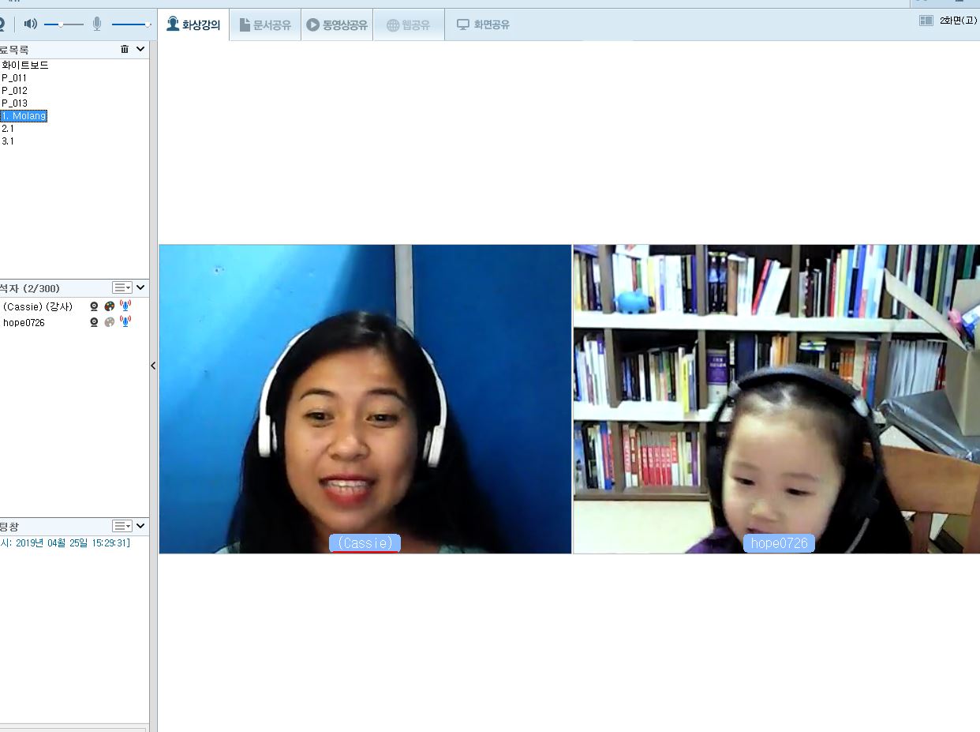Collapse the left sidebar with splitter arrow
This screenshot has width=980, height=732.
pos(153,366)
